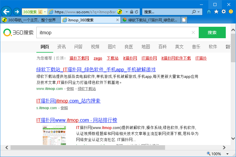Screen dimensions: 236x157
Task: Click the lock security icon in address bar
Action: coord(132,12)
